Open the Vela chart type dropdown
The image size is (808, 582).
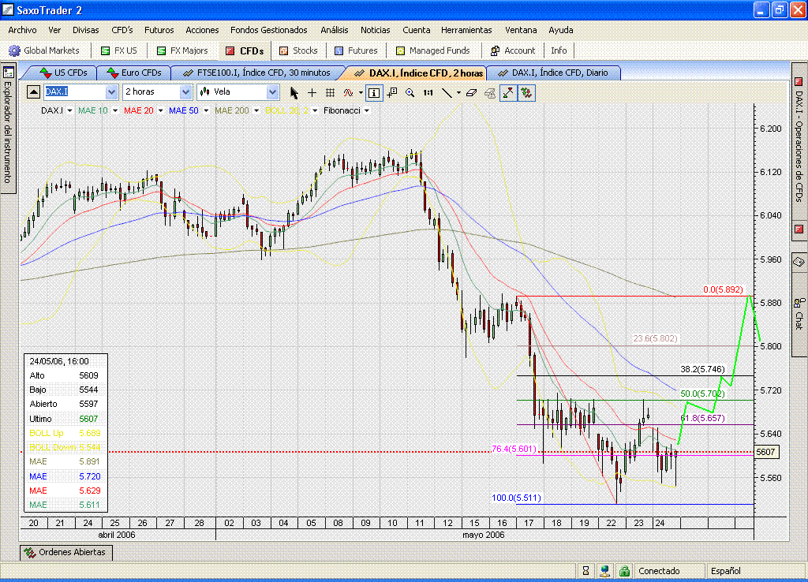click(272, 92)
